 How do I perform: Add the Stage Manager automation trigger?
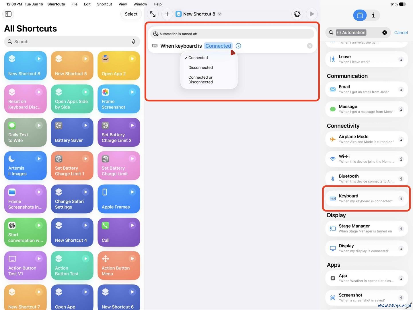tap(367, 228)
